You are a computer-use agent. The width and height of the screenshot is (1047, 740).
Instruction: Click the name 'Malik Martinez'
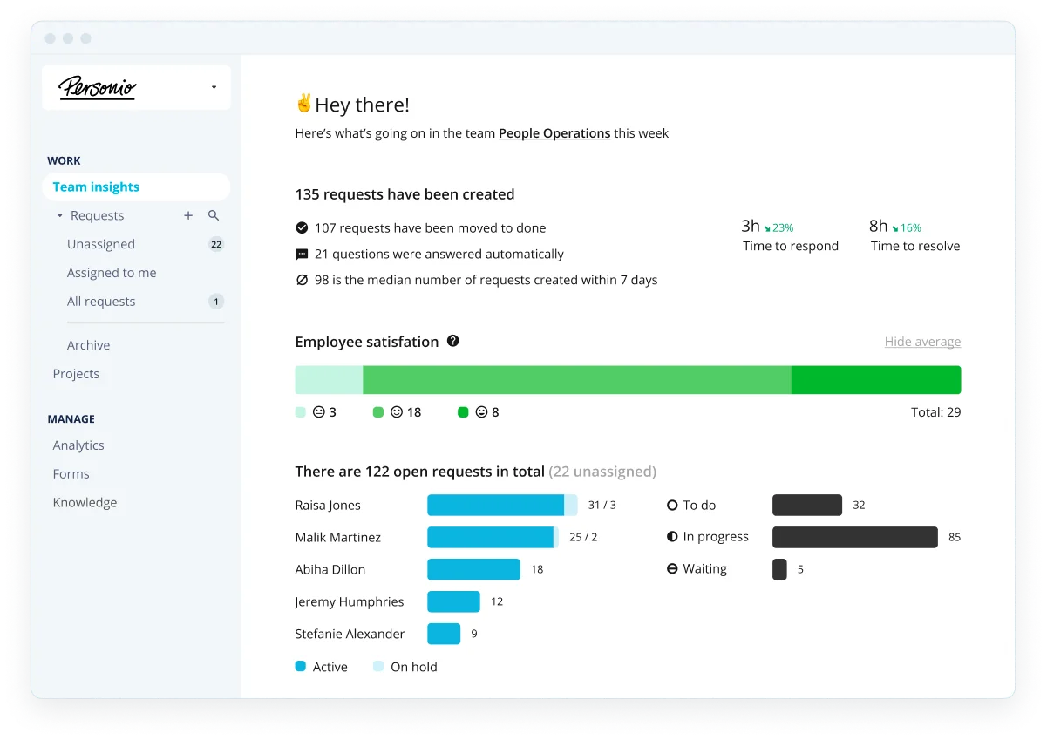click(x=338, y=538)
